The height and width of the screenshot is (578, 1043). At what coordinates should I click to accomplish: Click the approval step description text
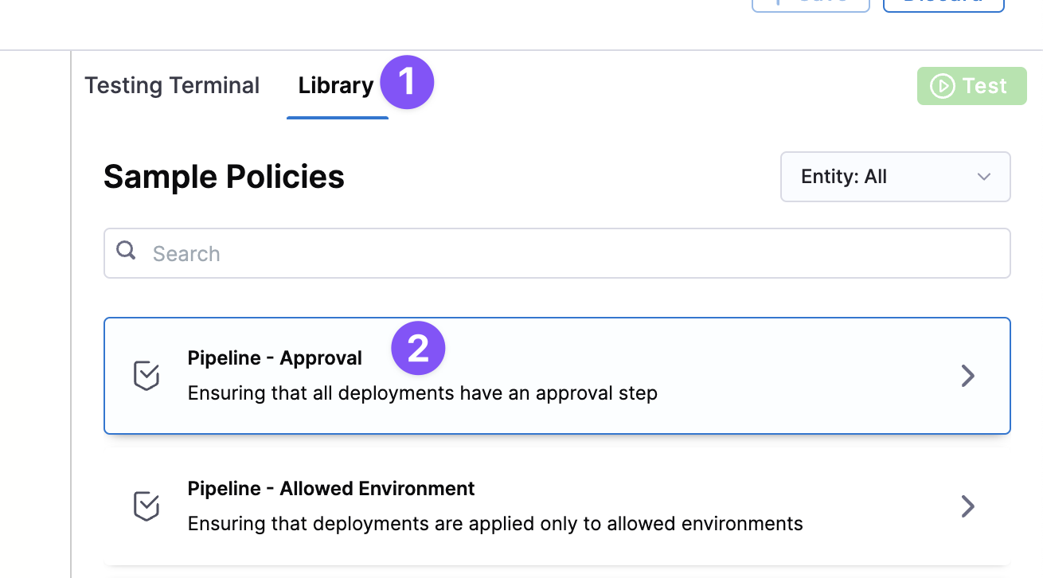tap(422, 393)
